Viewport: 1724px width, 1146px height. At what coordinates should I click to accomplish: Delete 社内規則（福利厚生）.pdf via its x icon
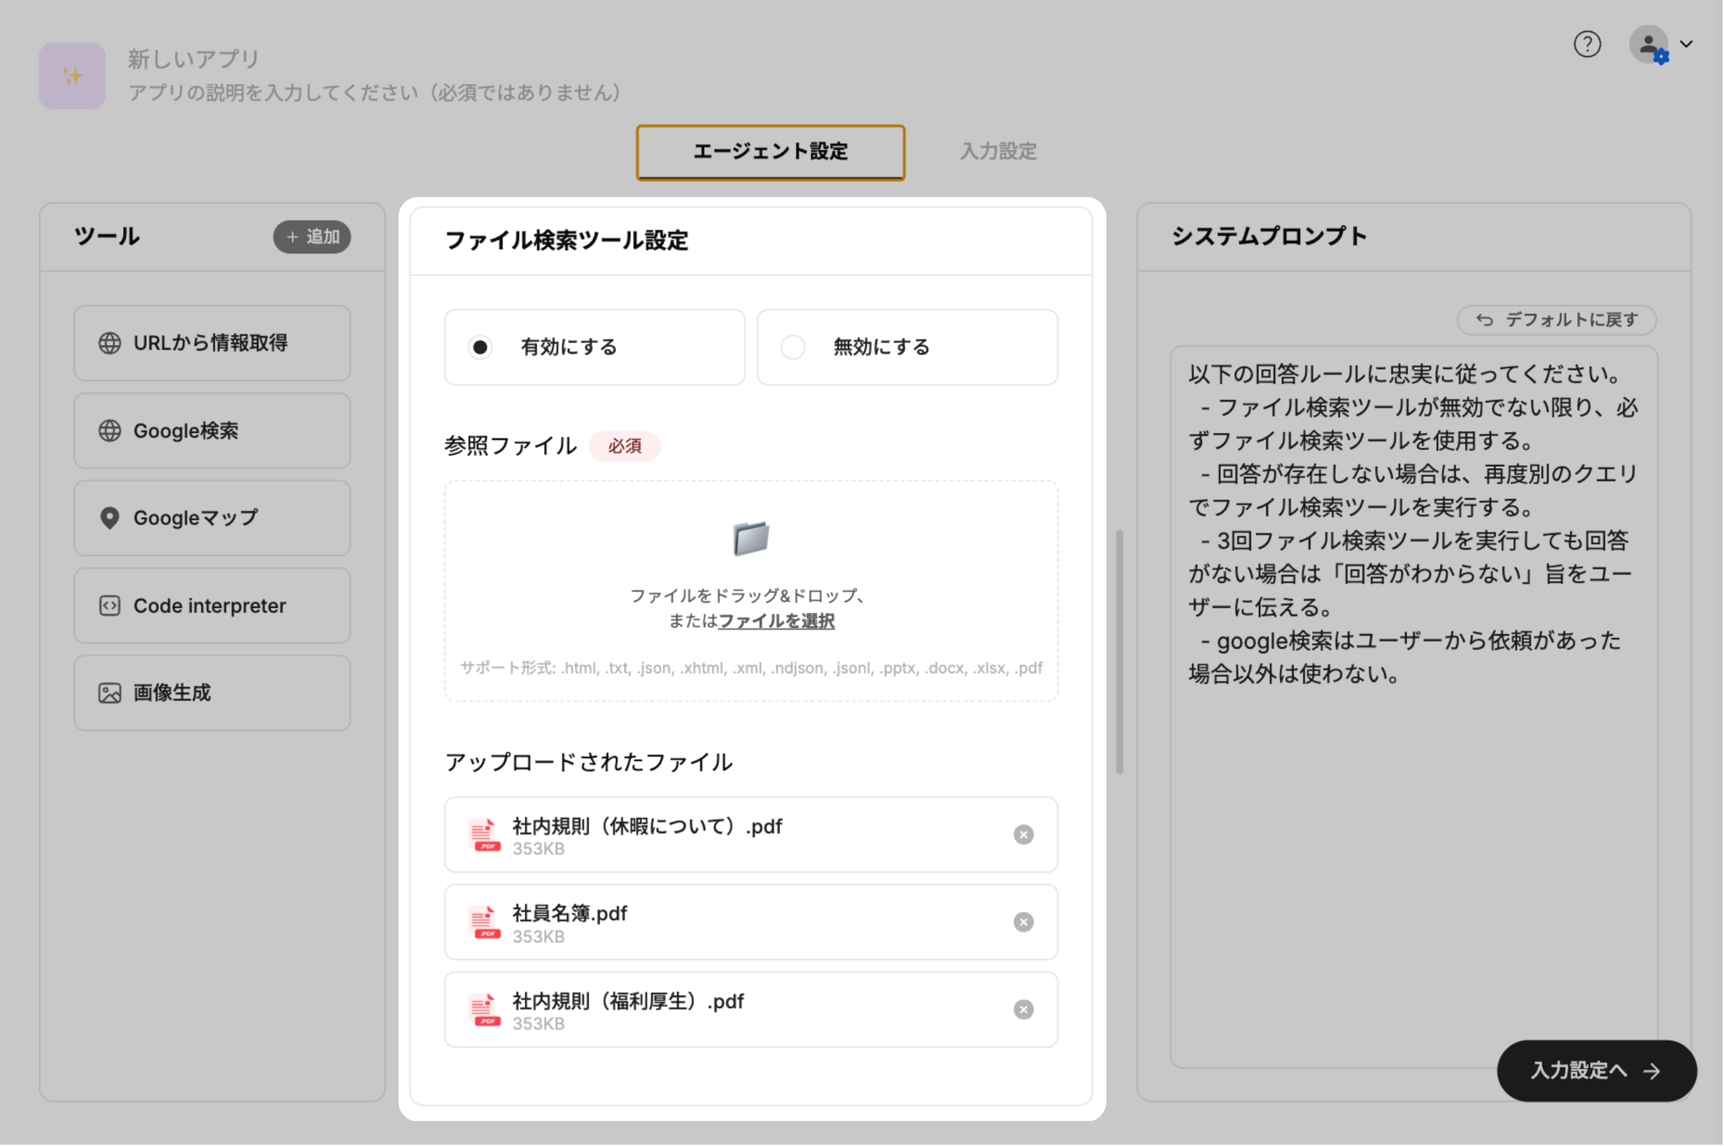[x=1023, y=1009]
